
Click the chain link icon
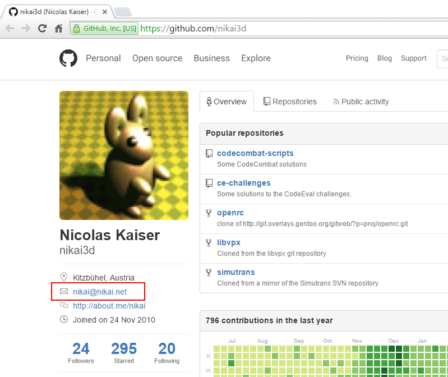(x=64, y=305)
